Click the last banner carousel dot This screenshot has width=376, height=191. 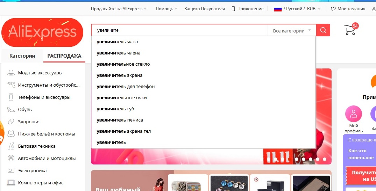(325, 159)
